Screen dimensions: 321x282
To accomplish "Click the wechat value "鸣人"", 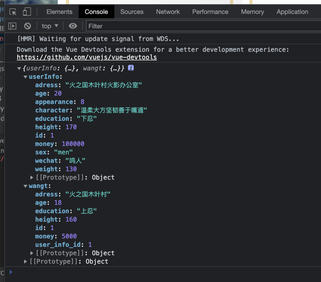I will [x=75, y=161].
